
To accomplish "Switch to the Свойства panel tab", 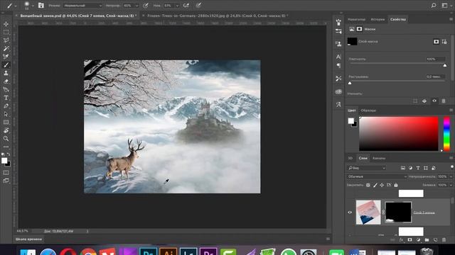I will point(398,19).
